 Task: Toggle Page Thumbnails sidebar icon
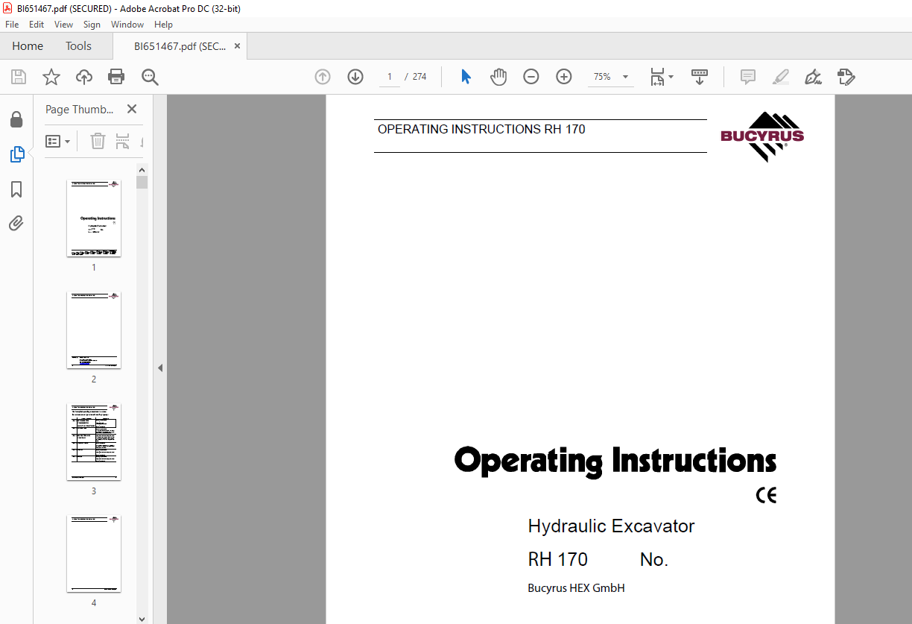(x=16, y=154)
